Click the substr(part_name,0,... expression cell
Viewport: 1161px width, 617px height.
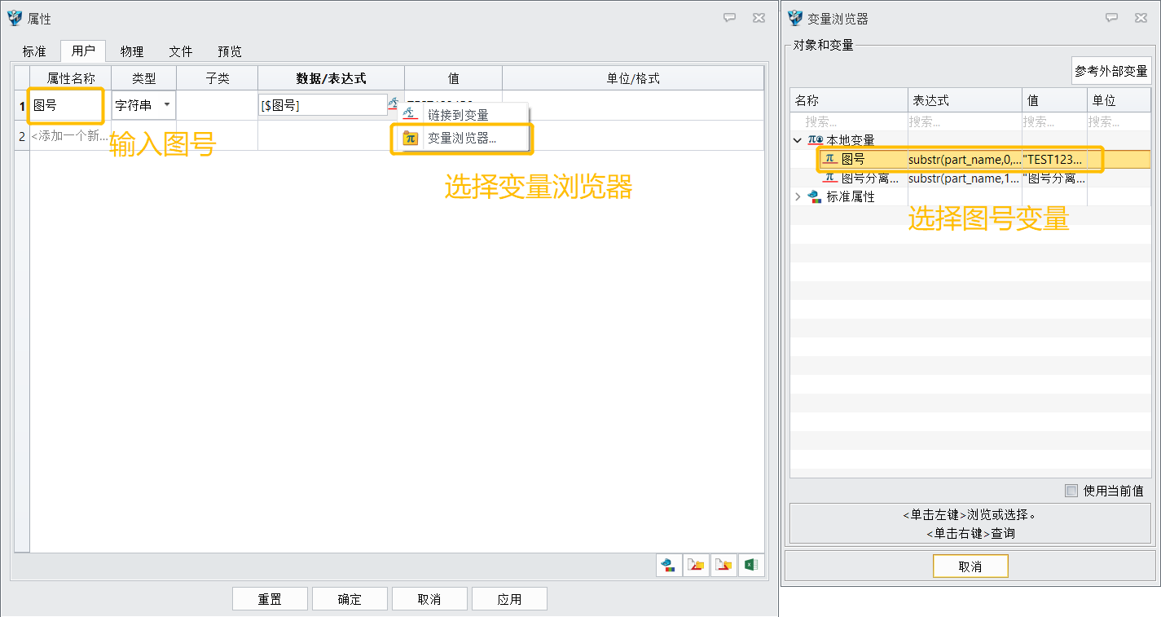(x=965, y=159)
